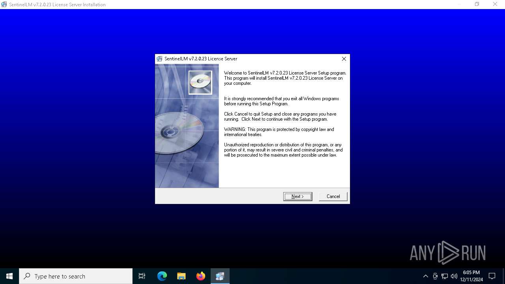Click the 'Click Cancel to quit Setup' paragraph
Viewport: 505px width, 284px height.
[280, 116]
